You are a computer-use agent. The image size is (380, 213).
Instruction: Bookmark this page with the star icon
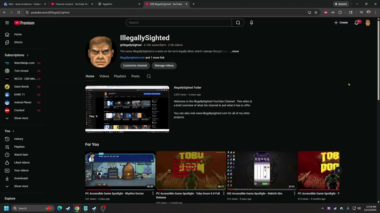click(316, 12)
